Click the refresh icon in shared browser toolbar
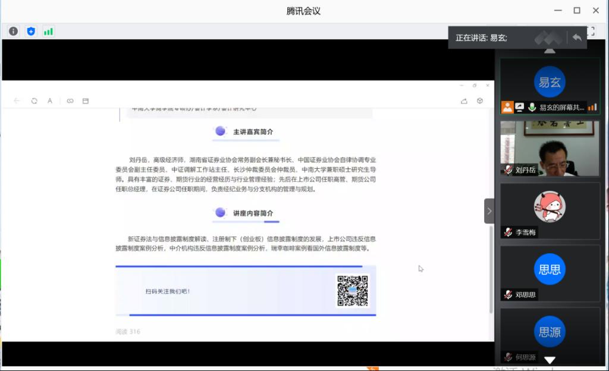 click(x=34, y=101)
